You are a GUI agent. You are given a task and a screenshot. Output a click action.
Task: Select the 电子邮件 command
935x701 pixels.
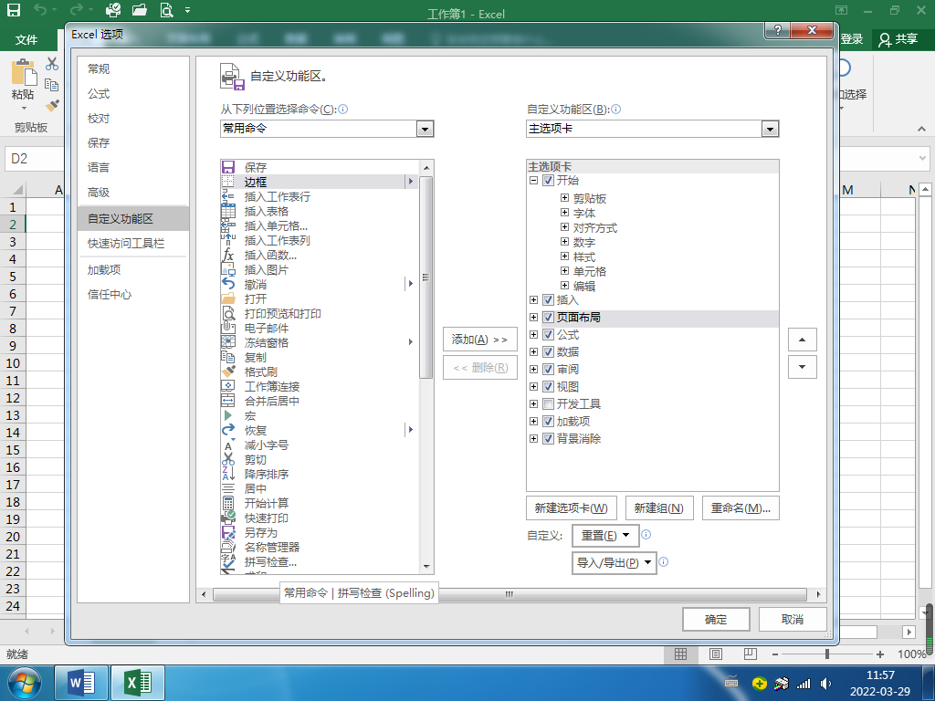(319, 329)
